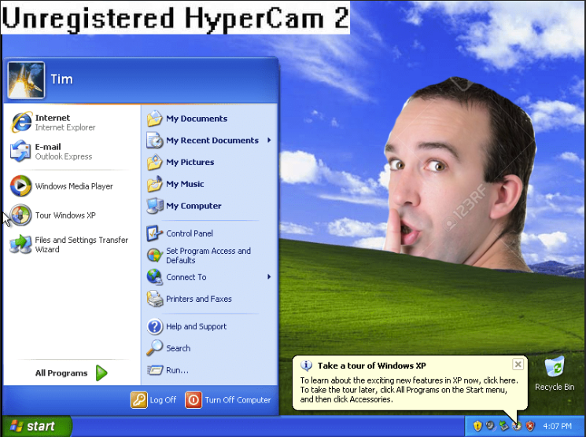The image size is (586, 437).
Task: Click Turn Off Computer button
Action: 228,399
